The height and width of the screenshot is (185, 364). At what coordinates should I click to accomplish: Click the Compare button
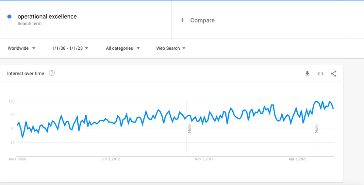pyautogui.click(x=202, y=20)
